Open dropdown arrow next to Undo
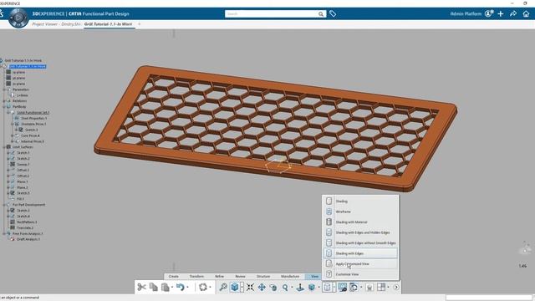Image resolution: width=535 pixels, height=301 pixels. [x=187, y=288]
